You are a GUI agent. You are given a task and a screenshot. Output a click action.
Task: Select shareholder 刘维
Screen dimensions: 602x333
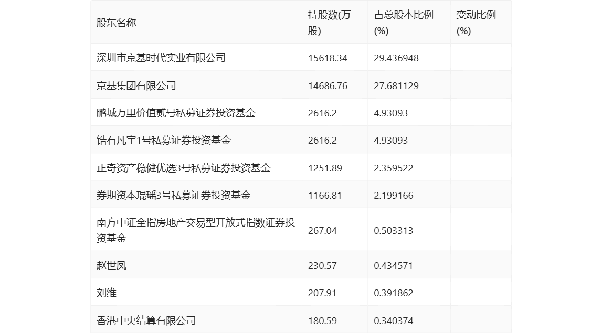click(x=107, y=293)
